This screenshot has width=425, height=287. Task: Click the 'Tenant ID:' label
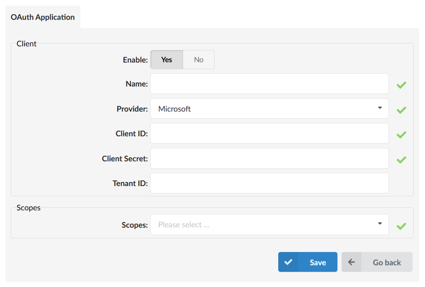pyautogui.click(x=130, y=183)
